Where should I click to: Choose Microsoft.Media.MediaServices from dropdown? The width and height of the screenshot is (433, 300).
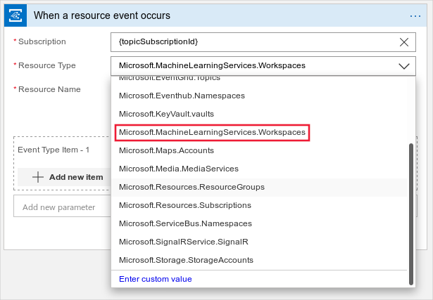178,169
